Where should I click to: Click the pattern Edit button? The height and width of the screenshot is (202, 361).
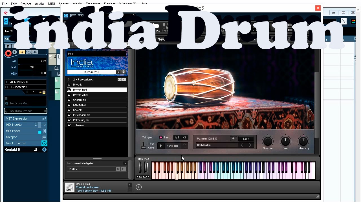click(246, 139)
